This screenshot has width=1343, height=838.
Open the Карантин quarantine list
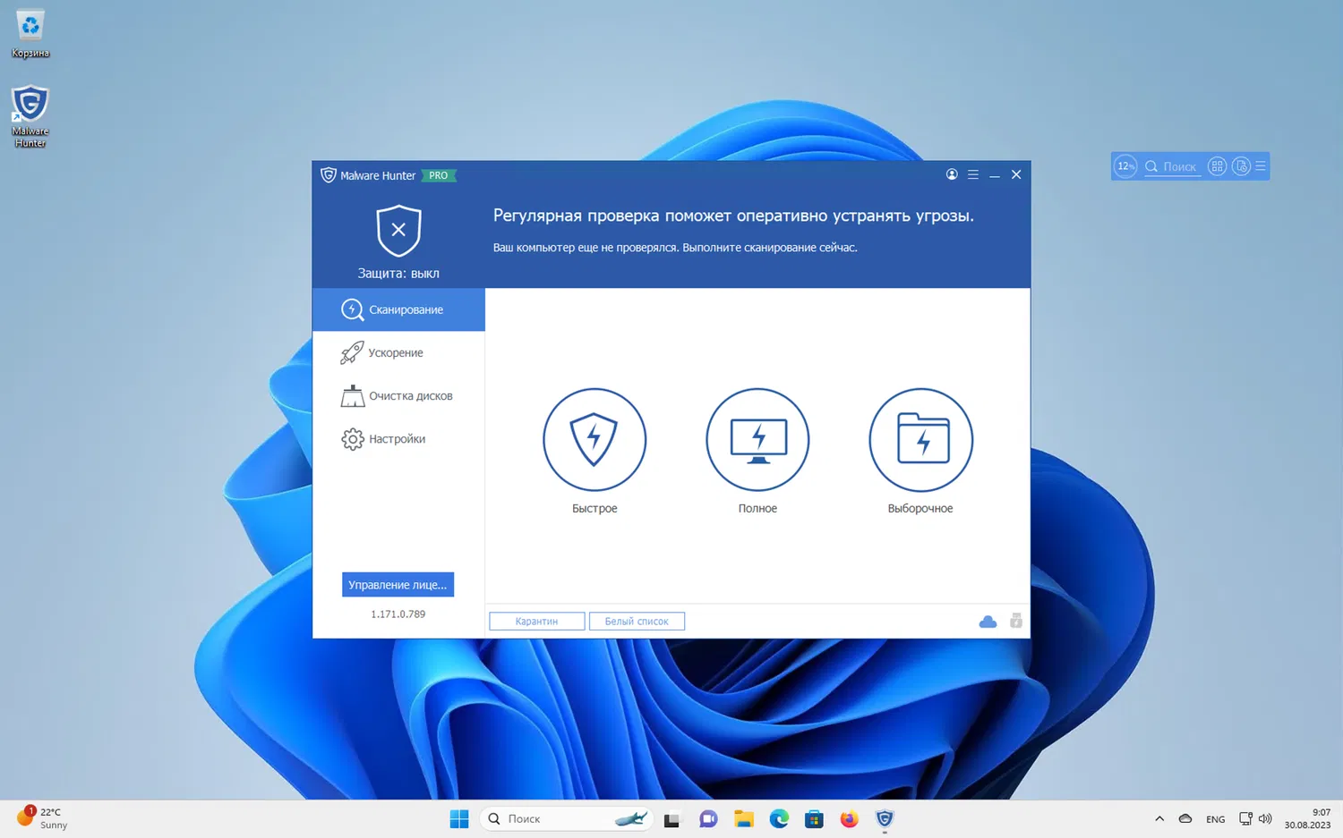click(x=536, y=621)
